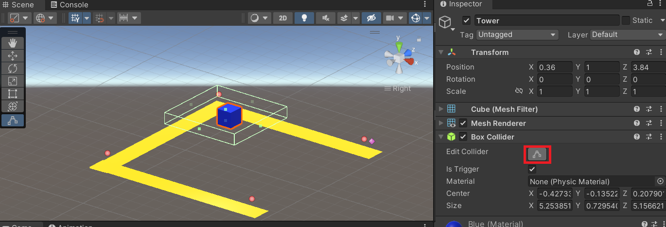
Task: Toggle the Scale constrain proportions link icon
Action: pyautogui.click(x=519, y=91)
